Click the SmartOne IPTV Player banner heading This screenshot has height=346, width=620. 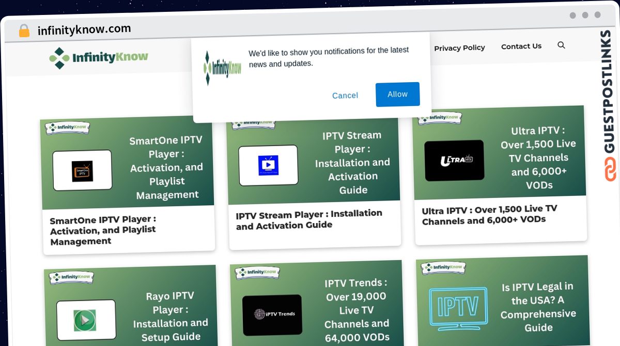tap(166, 167)
